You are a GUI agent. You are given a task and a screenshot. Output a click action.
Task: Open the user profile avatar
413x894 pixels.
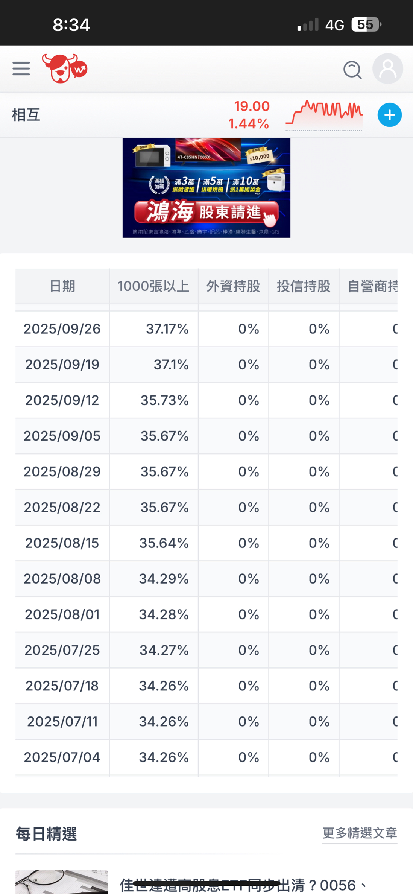coord(387,69)
